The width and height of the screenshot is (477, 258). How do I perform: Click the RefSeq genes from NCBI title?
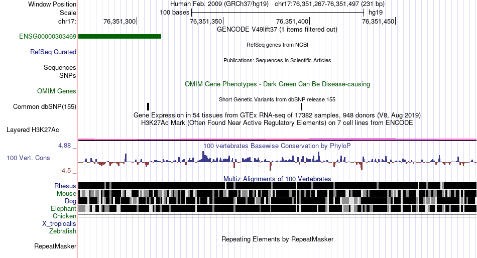tap(277, 45)
